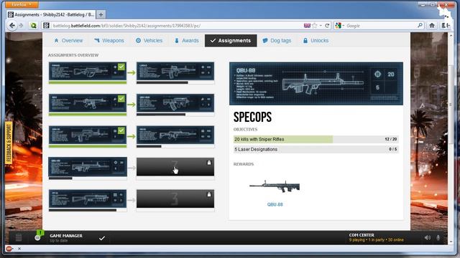460x258 pixels.
Task: Select third-row right assignment card
Action: tap(175, 135)
